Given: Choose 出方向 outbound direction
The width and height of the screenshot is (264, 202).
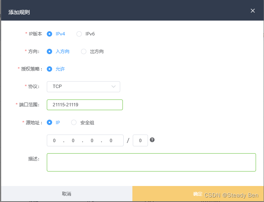Looking at the screenshot, I should tap(84, 51).
